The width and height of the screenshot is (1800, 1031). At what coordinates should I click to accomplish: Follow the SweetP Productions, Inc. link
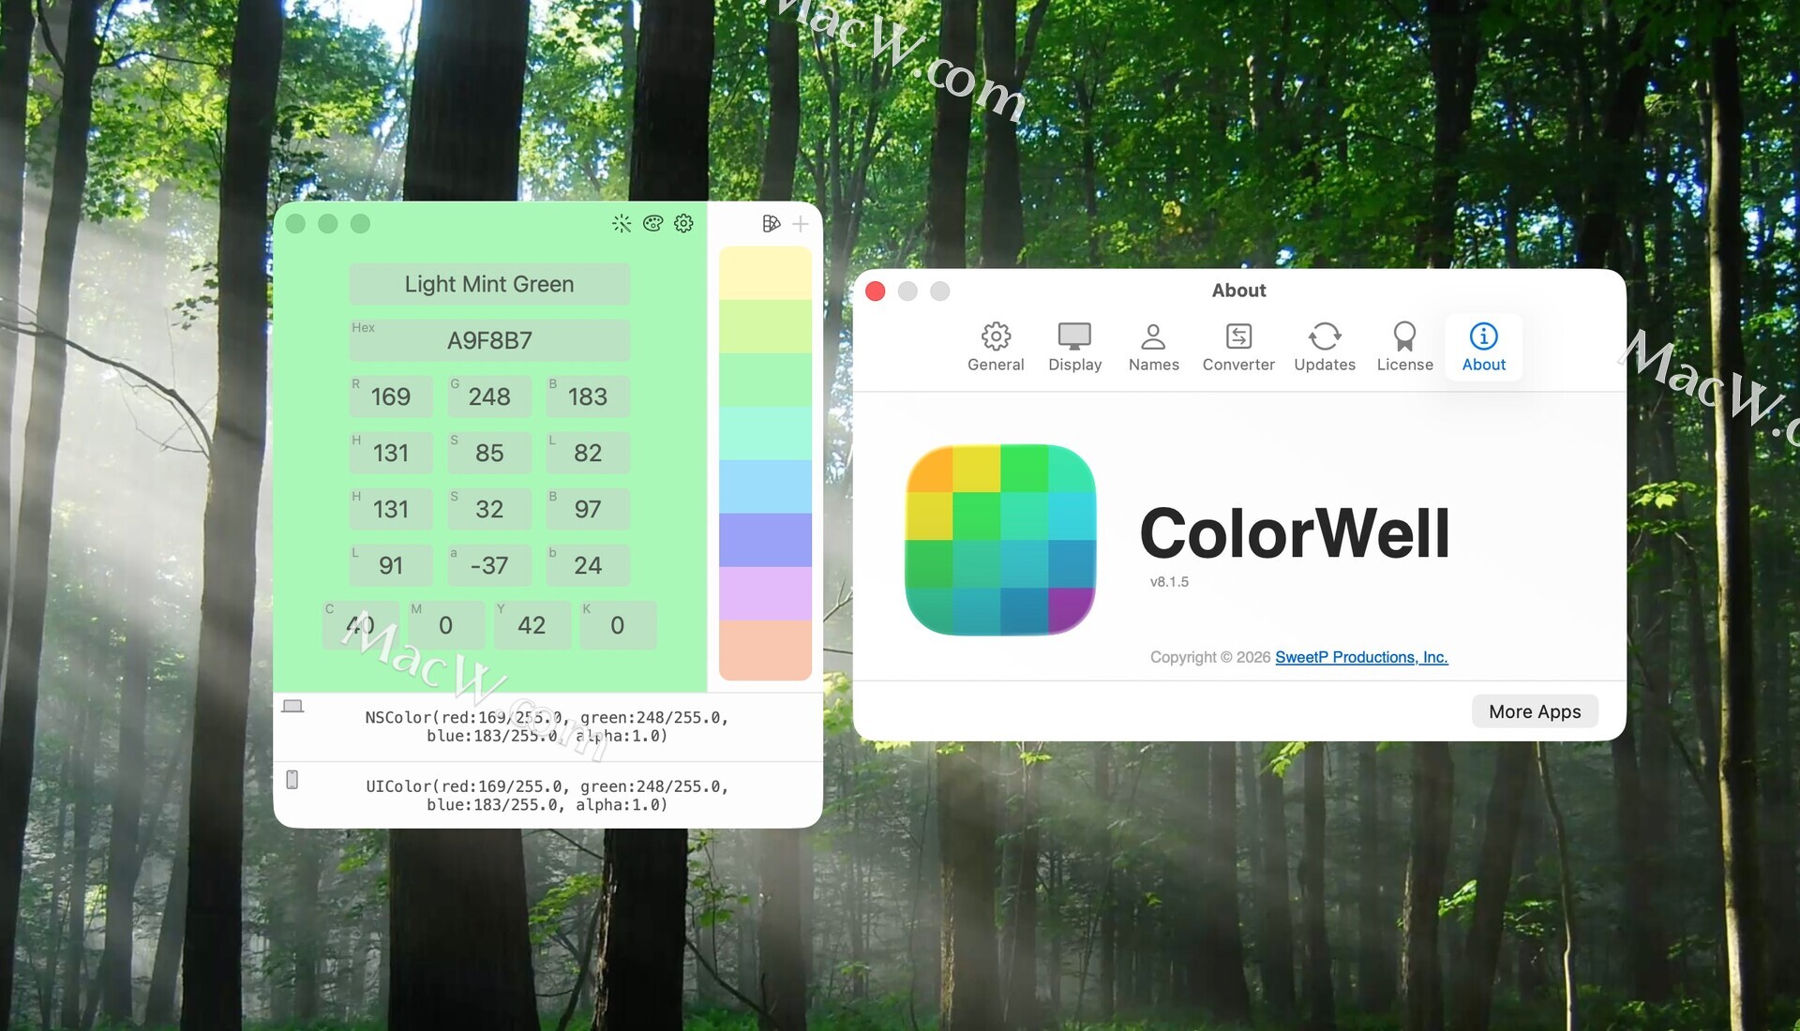pos(1361,657)
